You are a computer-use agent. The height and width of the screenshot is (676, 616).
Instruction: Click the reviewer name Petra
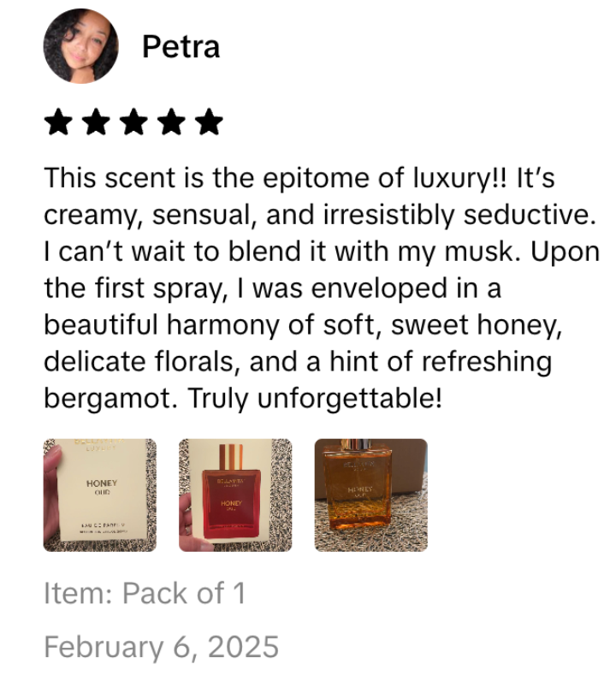coord(181,47)
